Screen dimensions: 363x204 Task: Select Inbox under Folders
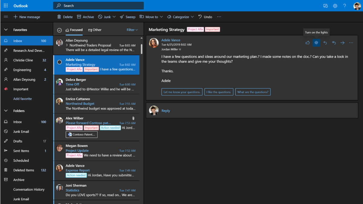pyautogui.click(x=26, y=122)
